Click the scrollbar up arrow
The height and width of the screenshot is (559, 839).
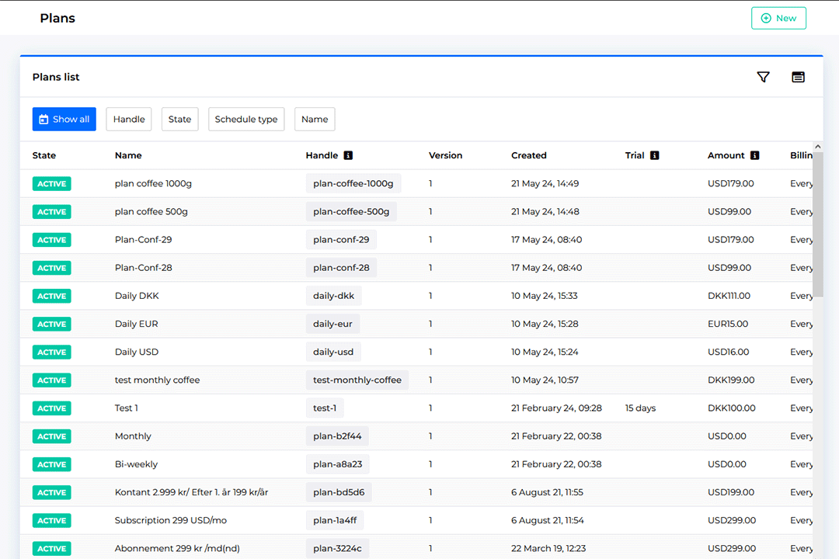point(817,147)
